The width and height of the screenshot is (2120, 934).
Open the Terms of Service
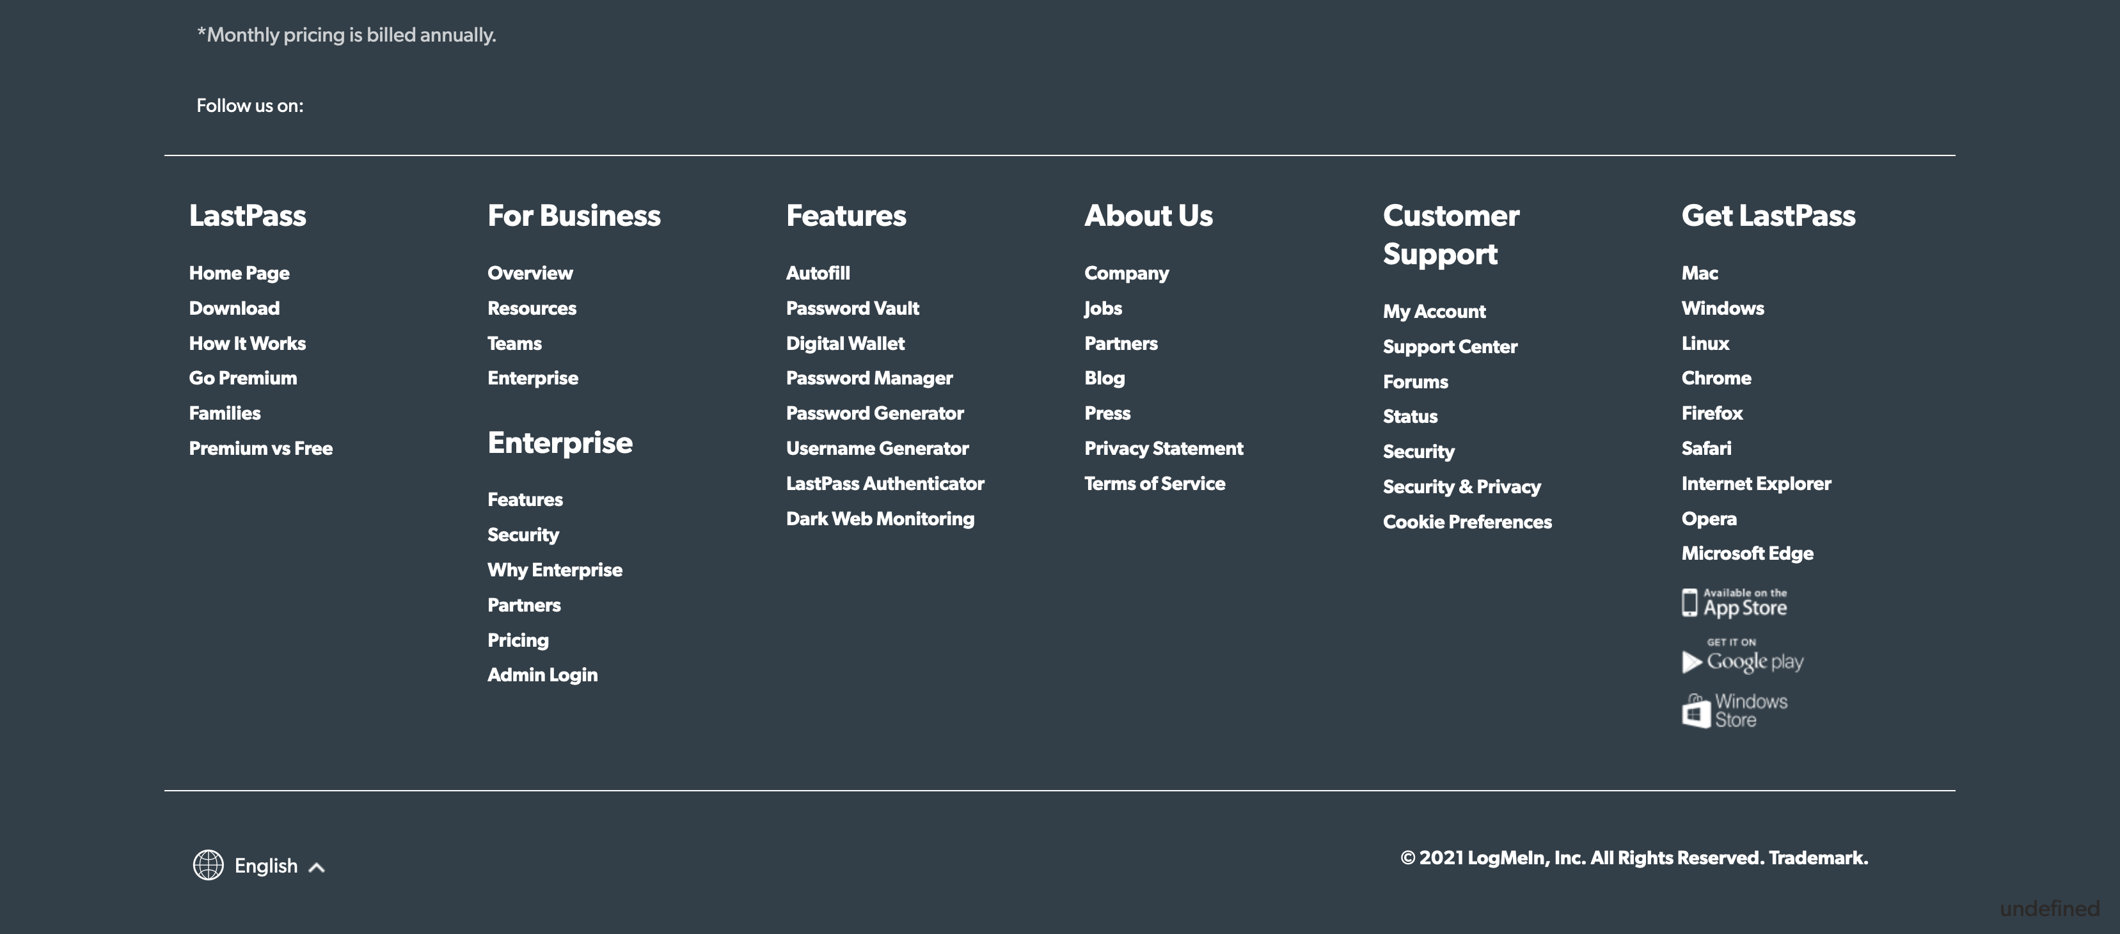coord(1155,483)
